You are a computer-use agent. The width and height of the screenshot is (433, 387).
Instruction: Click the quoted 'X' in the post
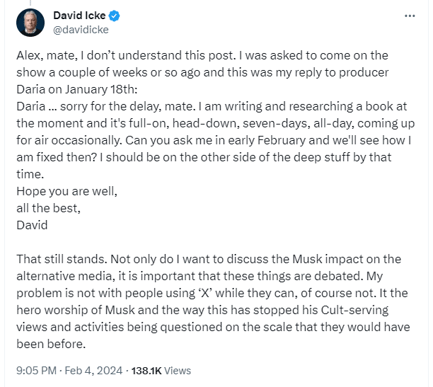[205, 293]
